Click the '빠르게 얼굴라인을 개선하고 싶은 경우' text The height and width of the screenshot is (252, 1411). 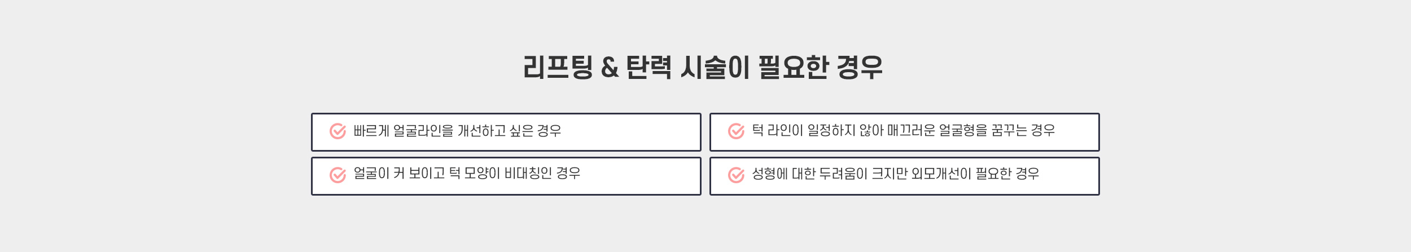(x=457, y=131)
